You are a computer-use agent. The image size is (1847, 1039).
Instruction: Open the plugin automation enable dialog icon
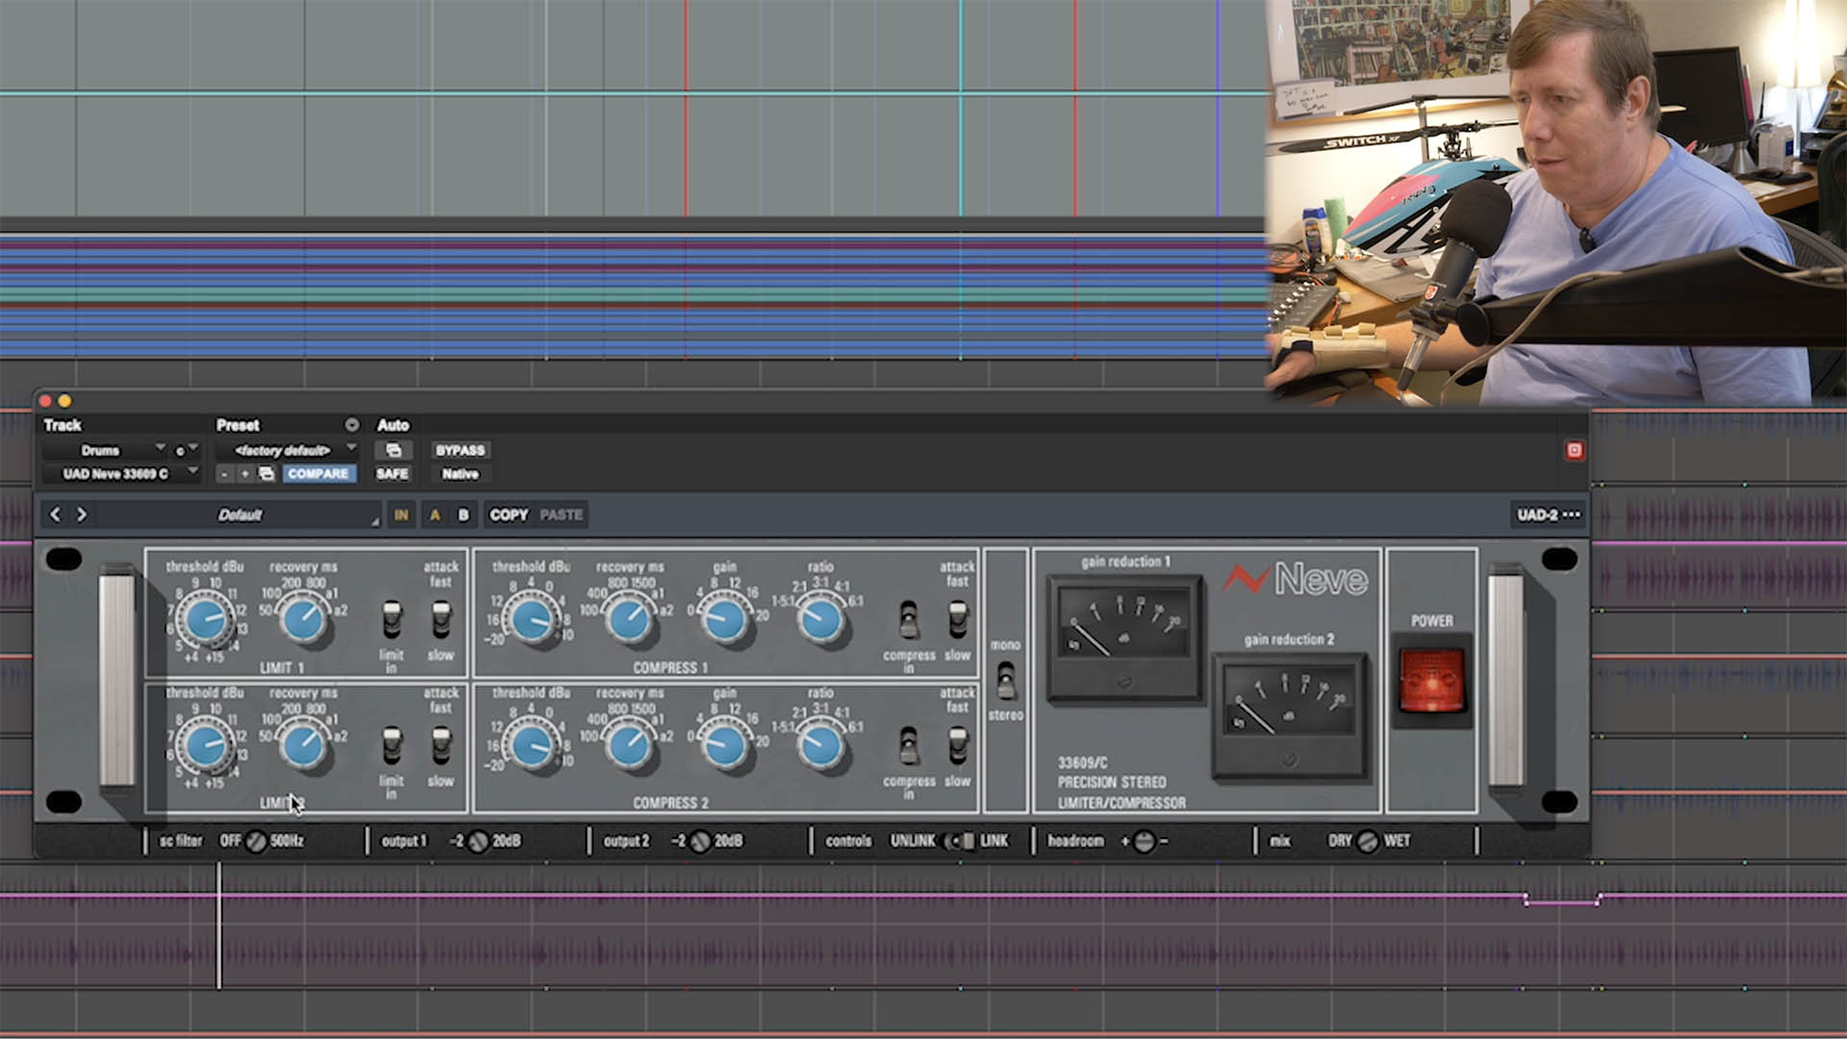click(393, 450)
